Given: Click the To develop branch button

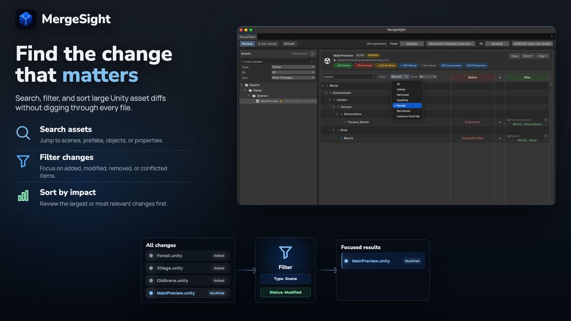Looking at the screenshot, I should click(497, 44).
